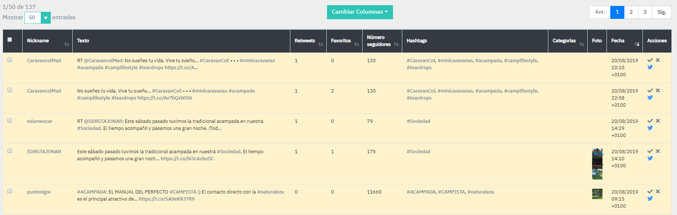Image resolution: width=677 pixels, height=215 pixels.
Task: Follow the https://t.co/Av7hQzWSl6 link
Action: 165,98
